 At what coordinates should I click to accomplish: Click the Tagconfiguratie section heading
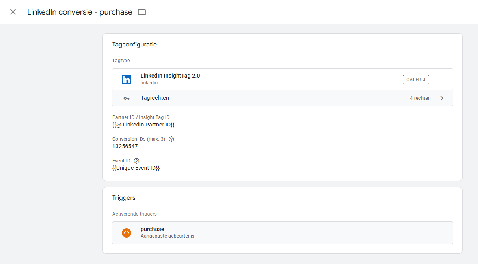134,45
